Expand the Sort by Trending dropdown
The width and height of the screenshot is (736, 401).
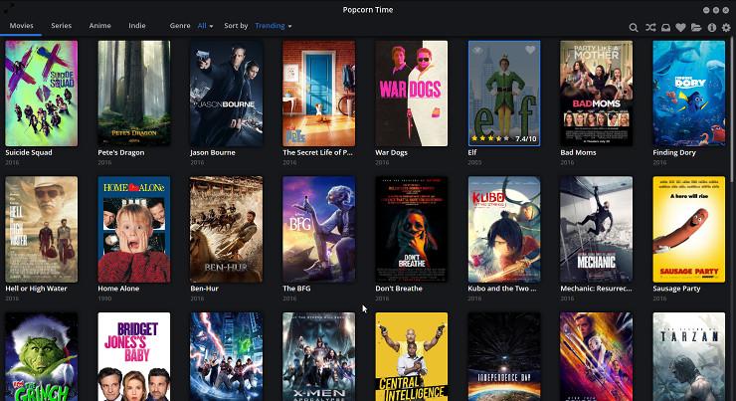click(274, 25)
